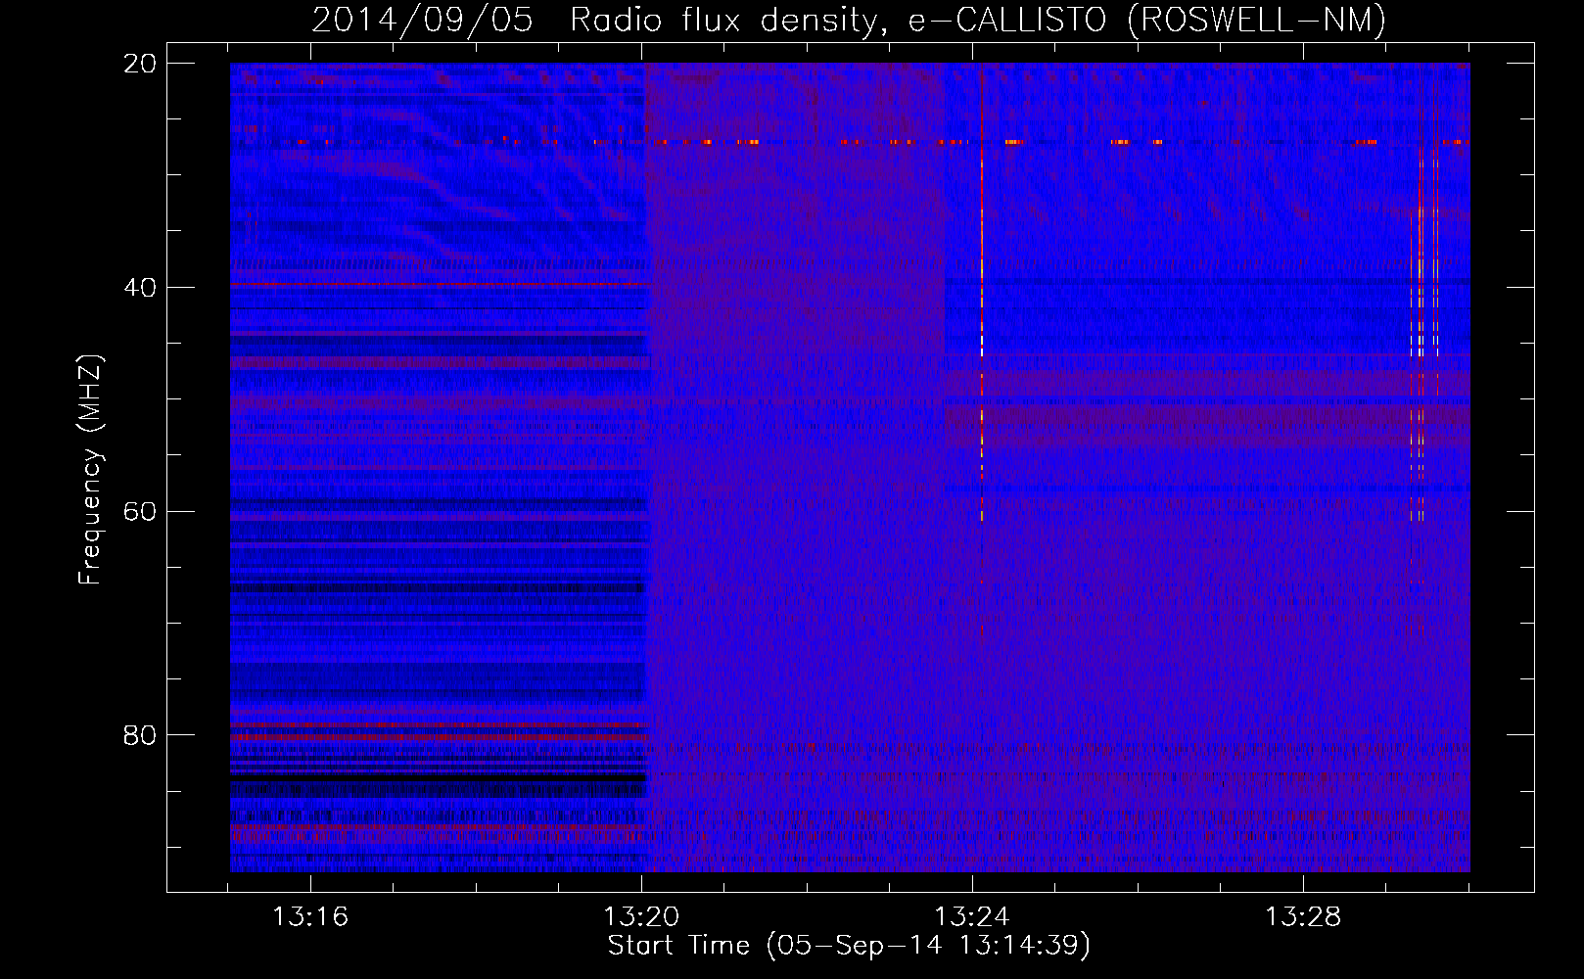The image size is (1584, 979).
Task: Select the 13:16 time tick label
Action: pyautogui.click(x=310, y=917)
